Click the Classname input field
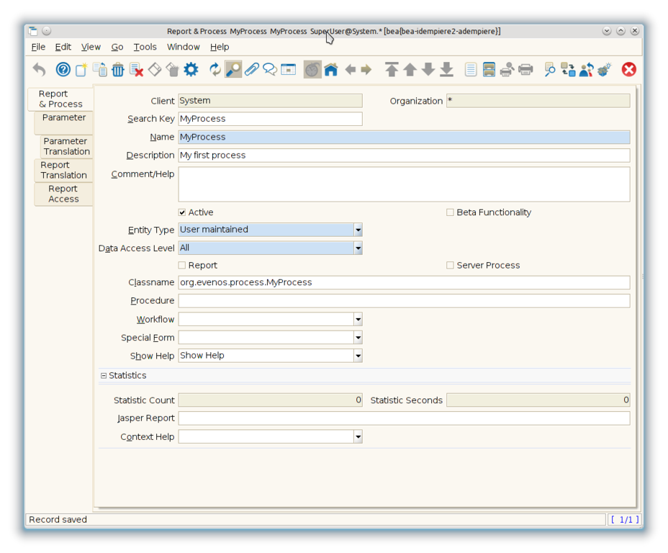Image resolution: width=668 pixels, height=553 pixels. point(403,282)
